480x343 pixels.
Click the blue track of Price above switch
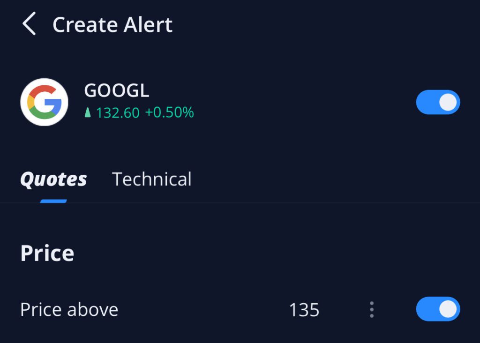click(426, 309)
